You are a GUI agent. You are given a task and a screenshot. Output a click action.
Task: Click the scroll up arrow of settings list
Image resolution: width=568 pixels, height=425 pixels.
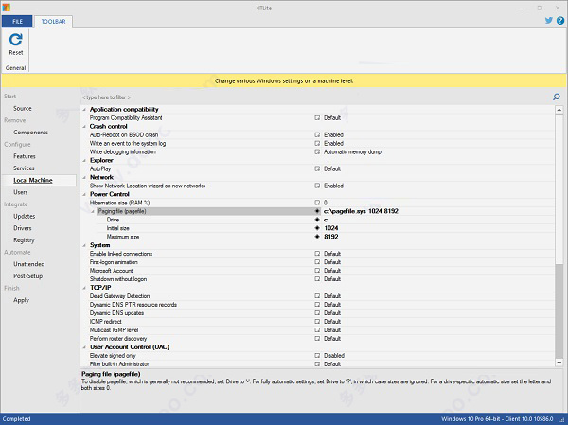tap(559, 110)
